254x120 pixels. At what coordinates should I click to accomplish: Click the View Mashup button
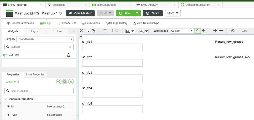(x=81, y=13)
